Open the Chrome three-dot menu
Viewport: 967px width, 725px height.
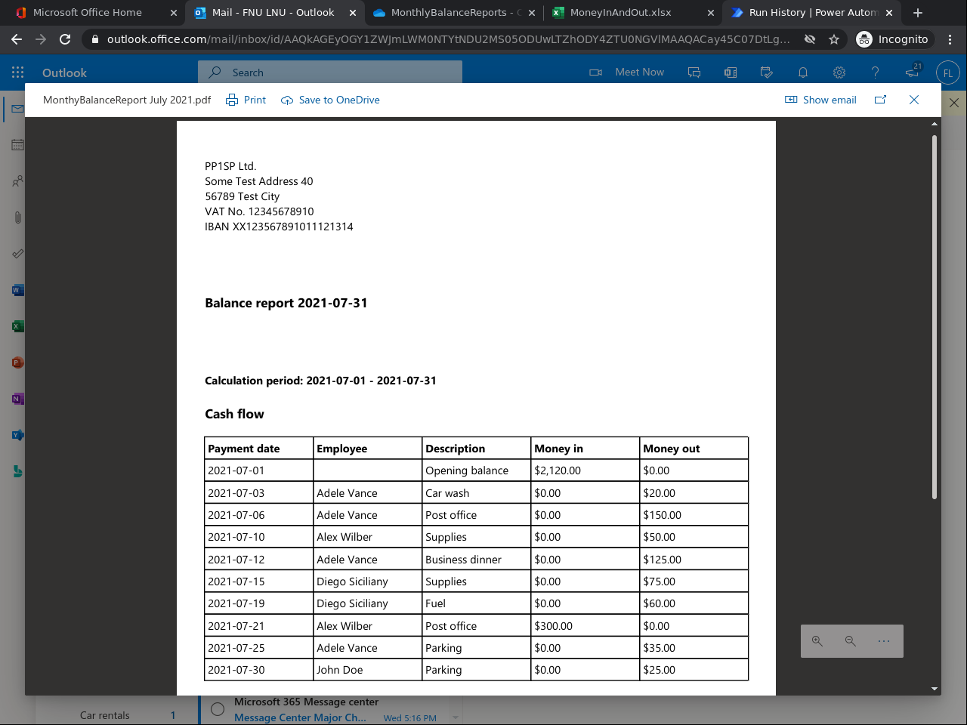tap(950, 39)
